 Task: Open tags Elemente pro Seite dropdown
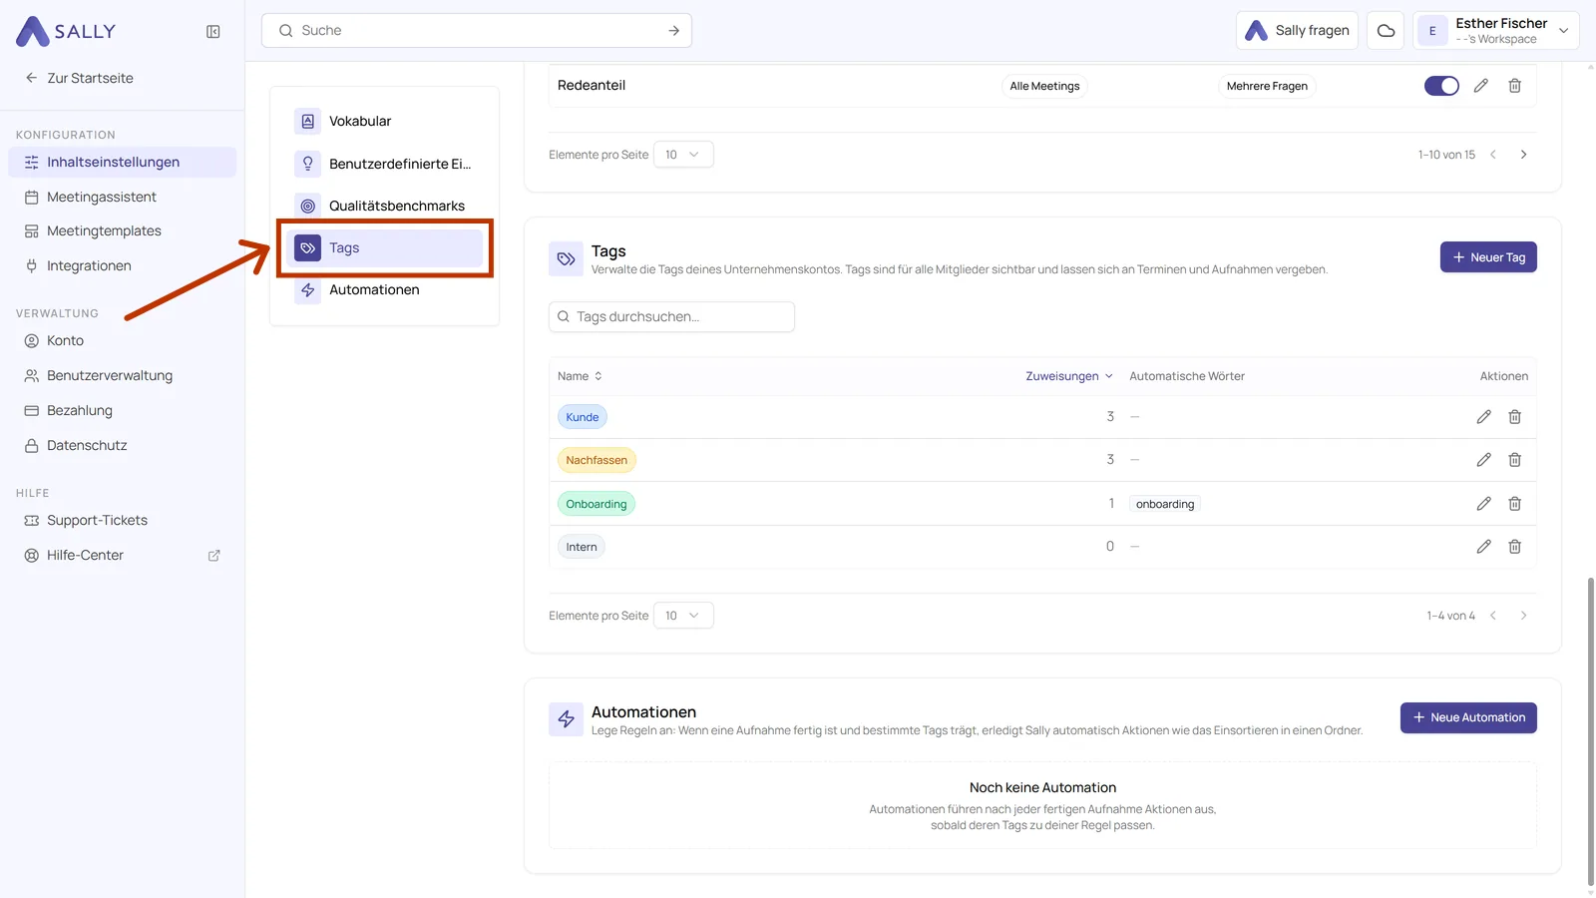point(683,616)
